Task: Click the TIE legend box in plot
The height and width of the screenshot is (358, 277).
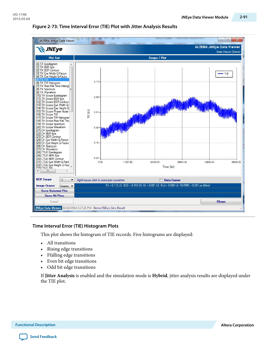Action: 224,74
